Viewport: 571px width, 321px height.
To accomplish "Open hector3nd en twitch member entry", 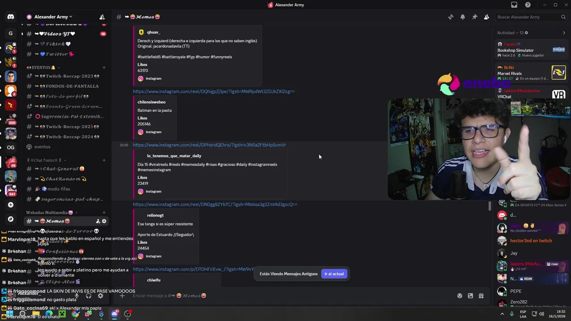I will coord(532,241).
